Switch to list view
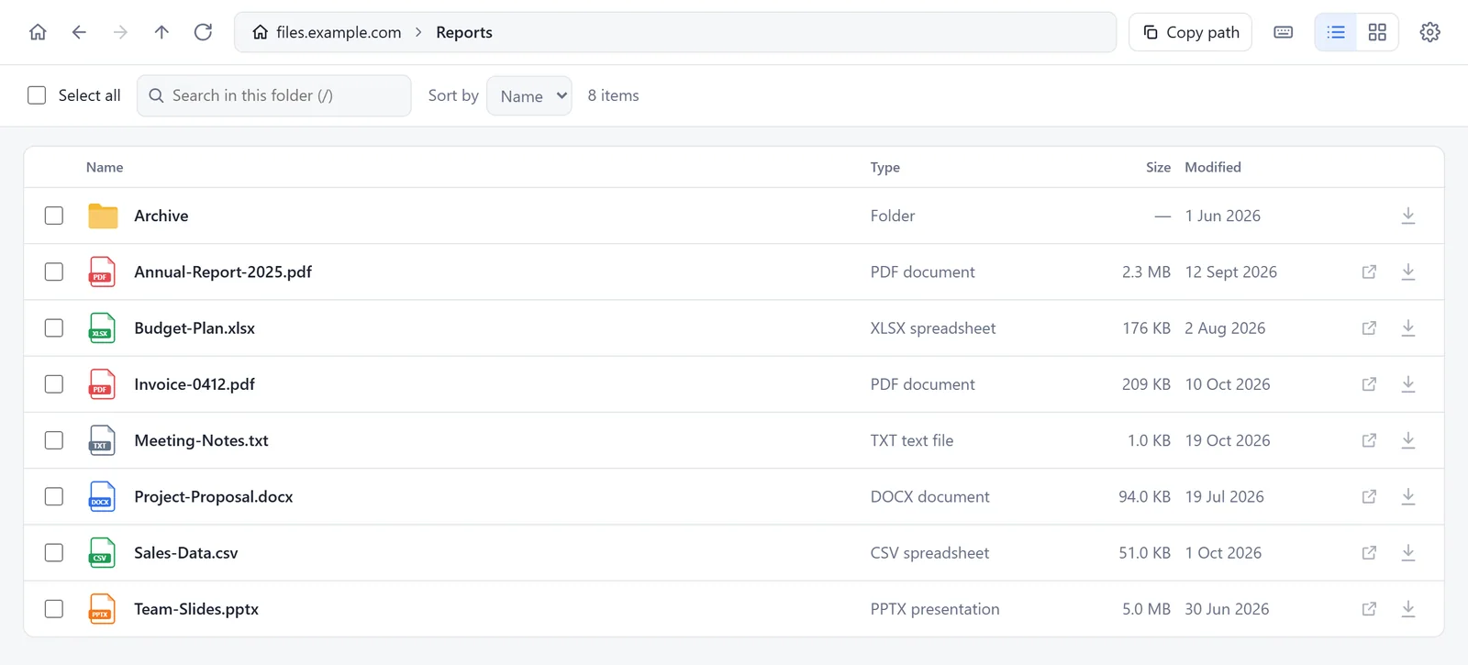This screenshot has width=1468, height=665. click(x=1336, y=32)
